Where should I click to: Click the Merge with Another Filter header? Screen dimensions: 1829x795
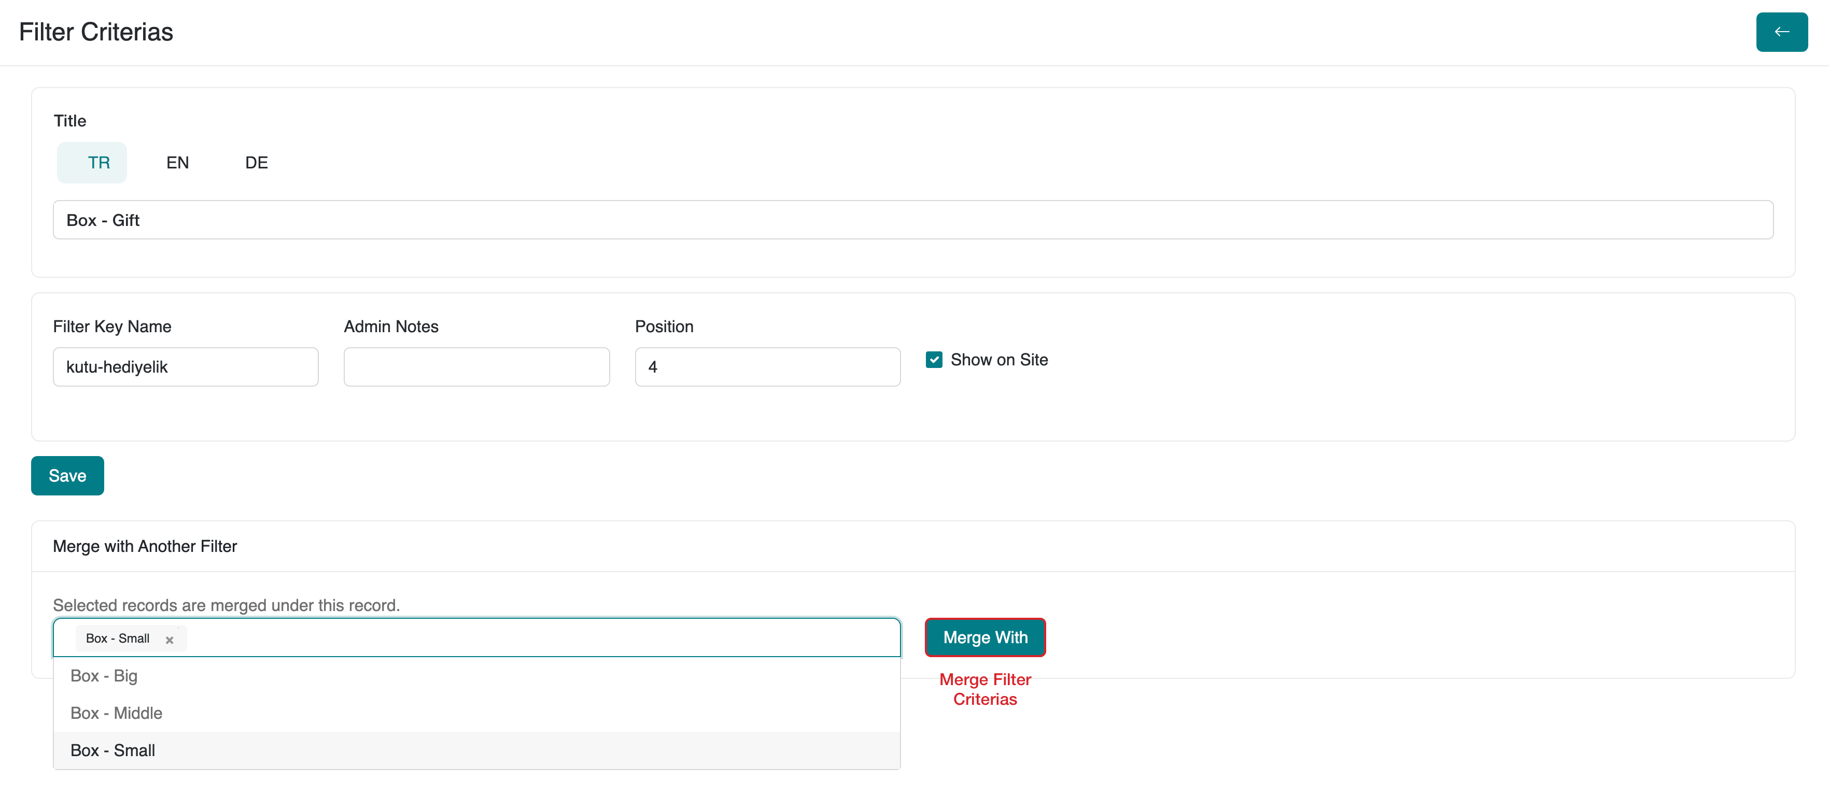(x=145, y=546)
